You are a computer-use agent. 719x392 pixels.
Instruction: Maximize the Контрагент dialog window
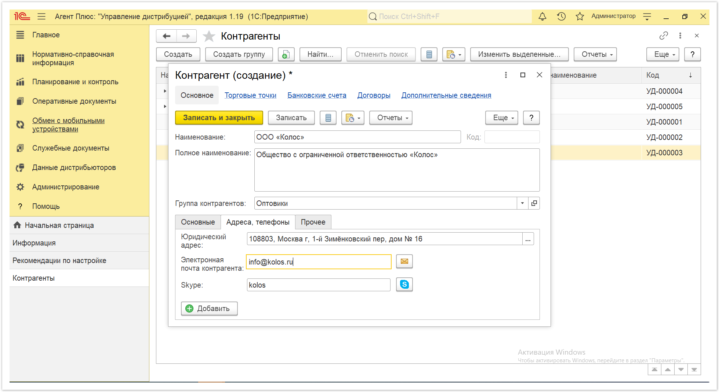coord(523,75)
